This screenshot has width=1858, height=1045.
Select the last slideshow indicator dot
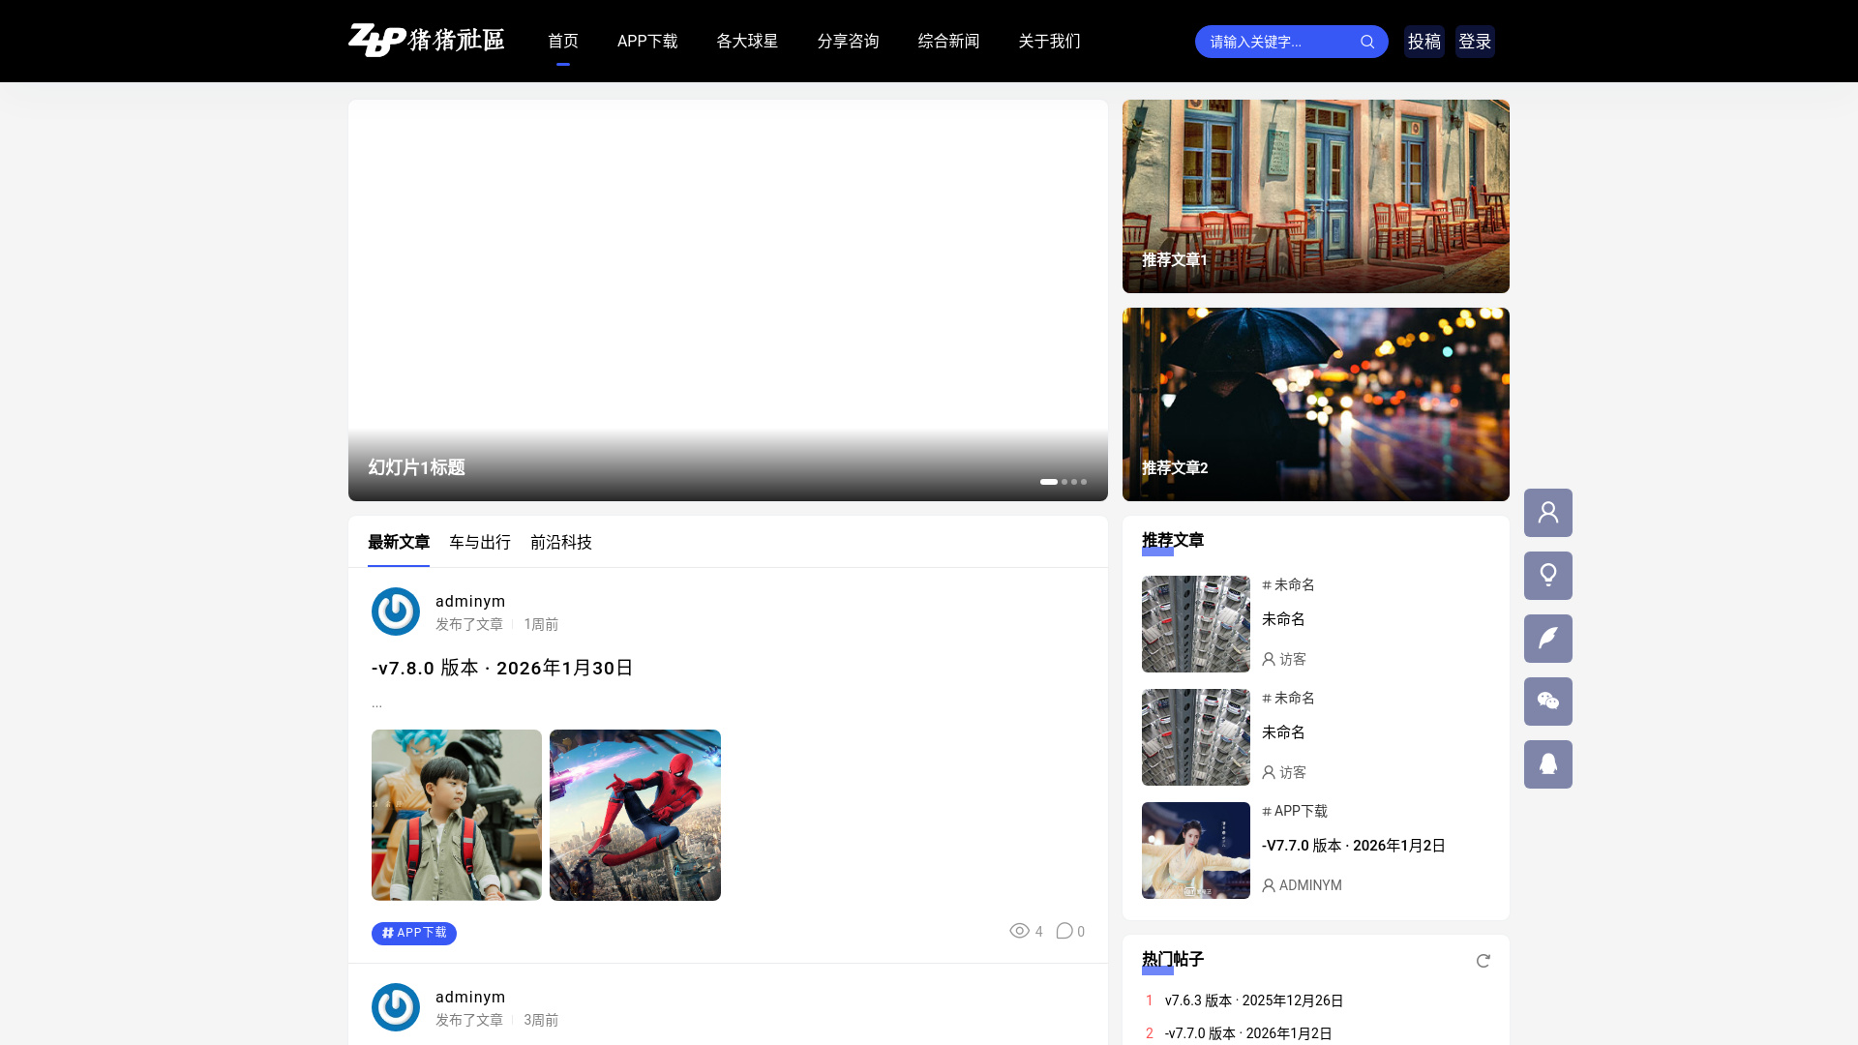[x=1084, y=482]
